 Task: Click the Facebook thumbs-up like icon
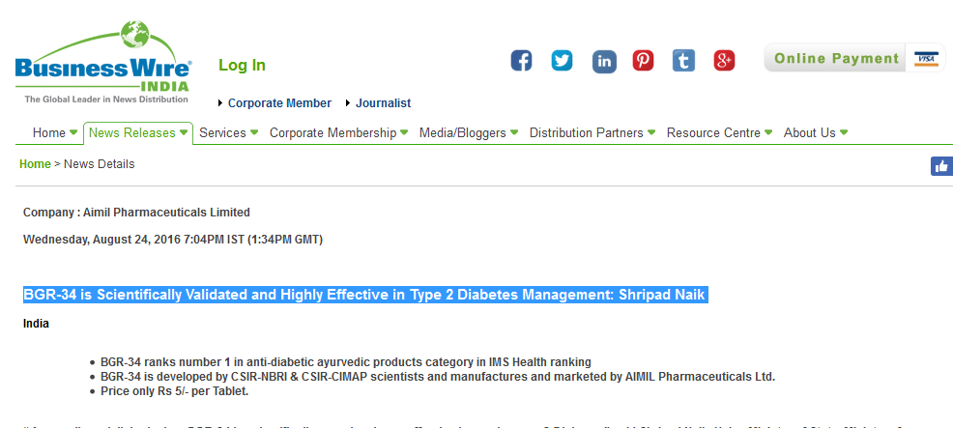(942, 166)
